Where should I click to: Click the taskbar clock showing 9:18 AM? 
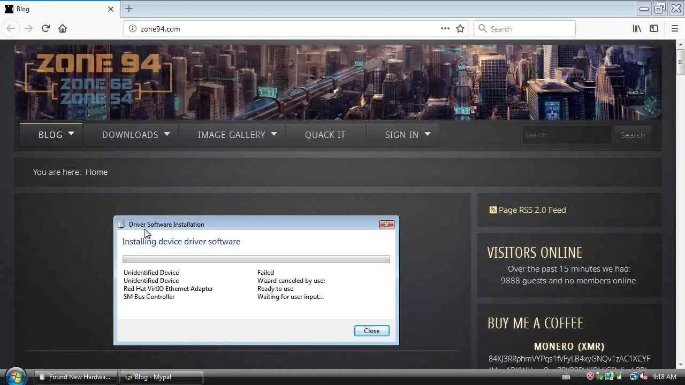[x=665, y=376]
